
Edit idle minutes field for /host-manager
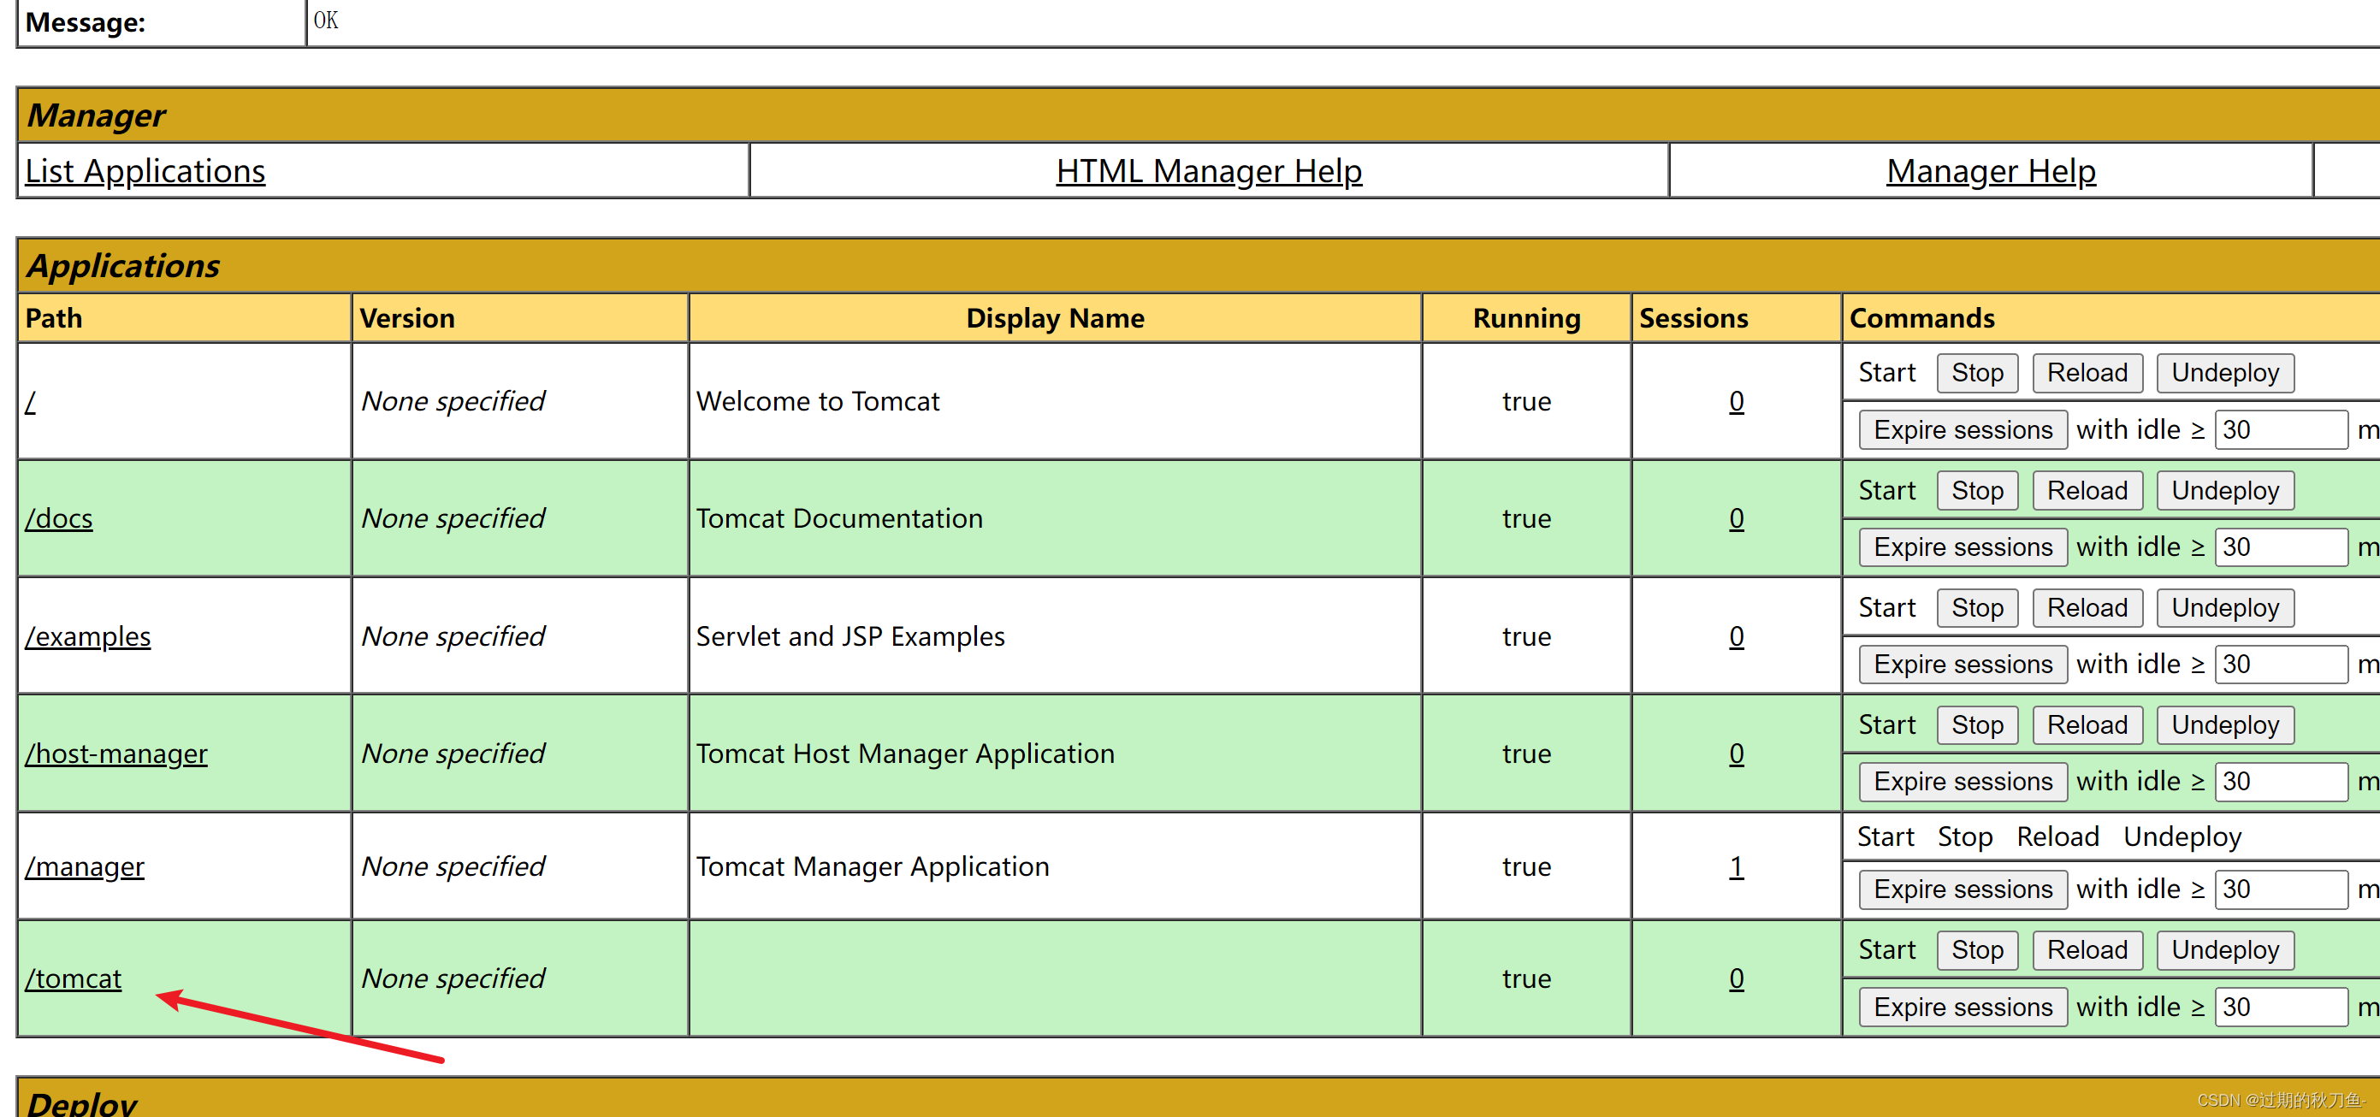point(2280,783)
